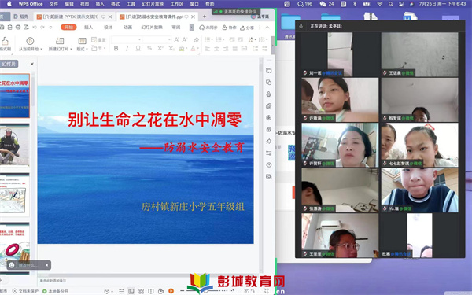This screenshot has height=295, width=472.
Task: Start slideshow from orange play button
Action: [171, 291]
